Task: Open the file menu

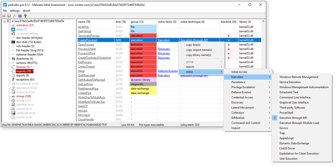Action: (x=5, y=11)
